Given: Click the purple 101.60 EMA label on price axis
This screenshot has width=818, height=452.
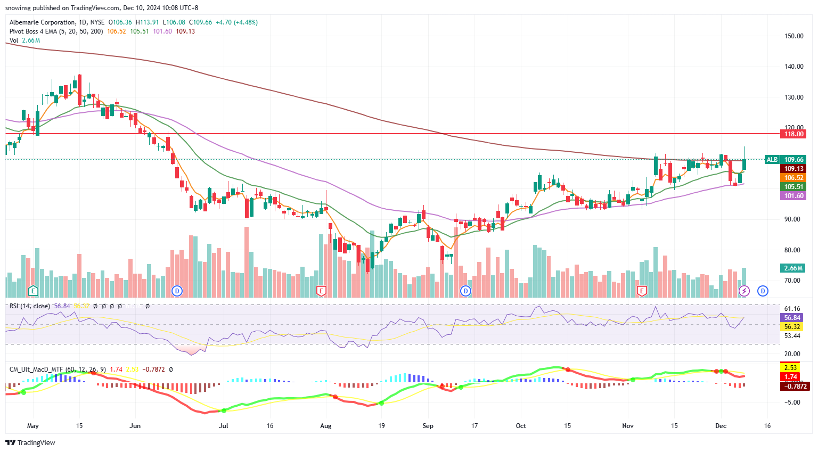Looking at the screenshot, I should (x=794, y=196).
